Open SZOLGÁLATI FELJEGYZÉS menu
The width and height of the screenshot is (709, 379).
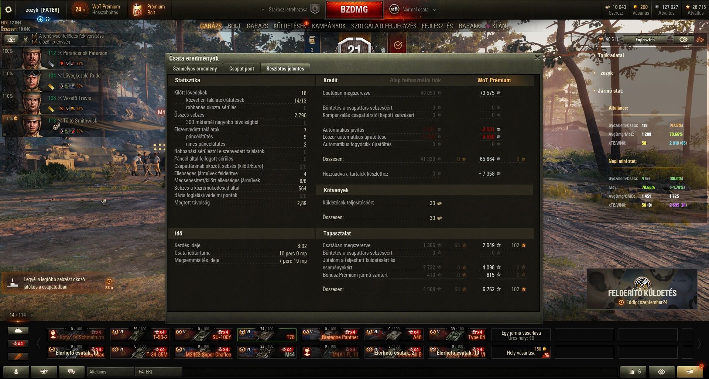384,26
